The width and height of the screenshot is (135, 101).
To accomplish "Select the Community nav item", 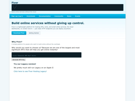I will pos(59,16).
